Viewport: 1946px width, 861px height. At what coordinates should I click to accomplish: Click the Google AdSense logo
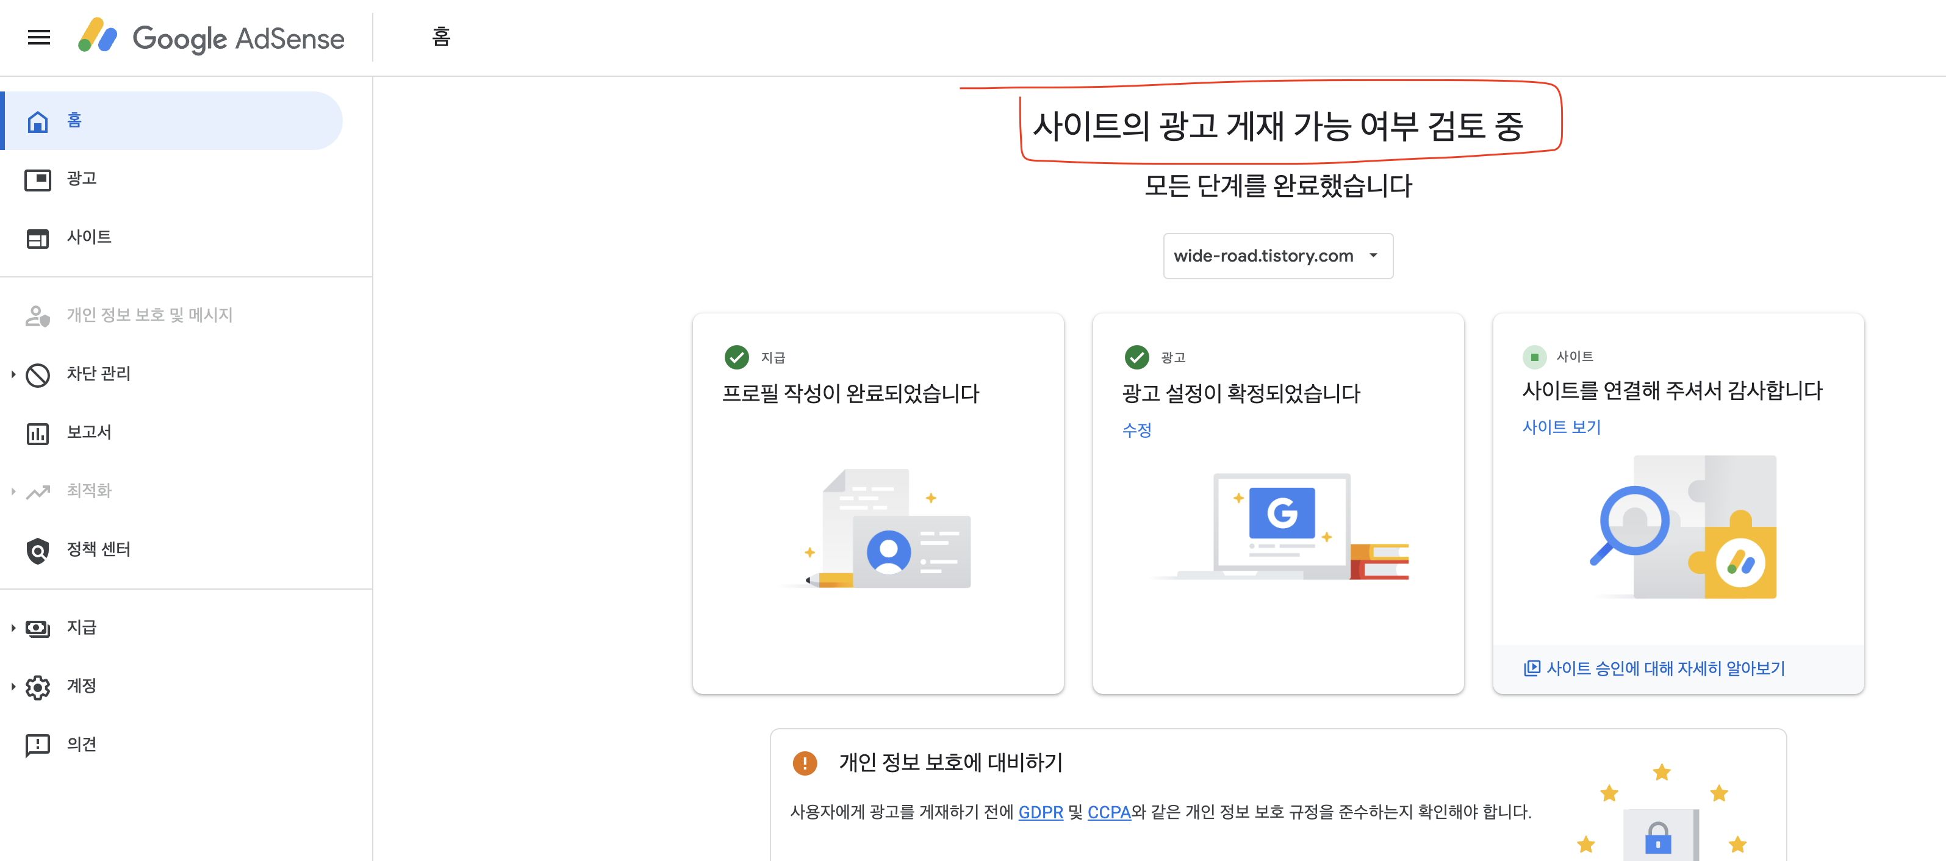[x=211, y=37]
